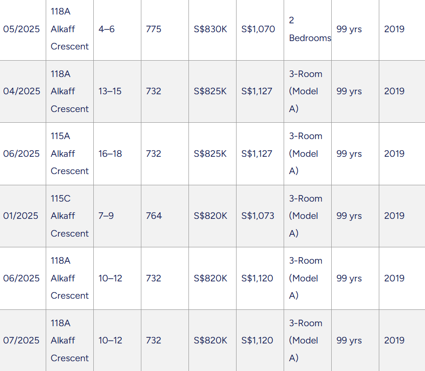Select storey range 4–6 cell
425x371 pixels.
(117, 29)
